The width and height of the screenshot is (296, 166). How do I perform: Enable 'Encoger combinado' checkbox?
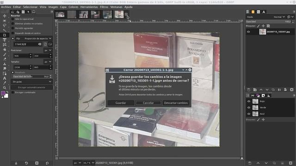13,92
